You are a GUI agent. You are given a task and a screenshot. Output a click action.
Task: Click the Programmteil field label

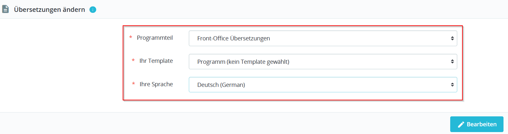(155, 38)
